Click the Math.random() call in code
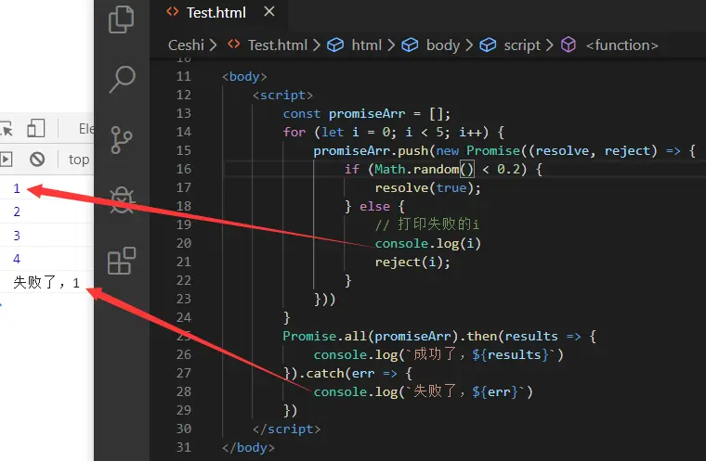This screenshot has width=706, height=461. click(x=425, y=169)
